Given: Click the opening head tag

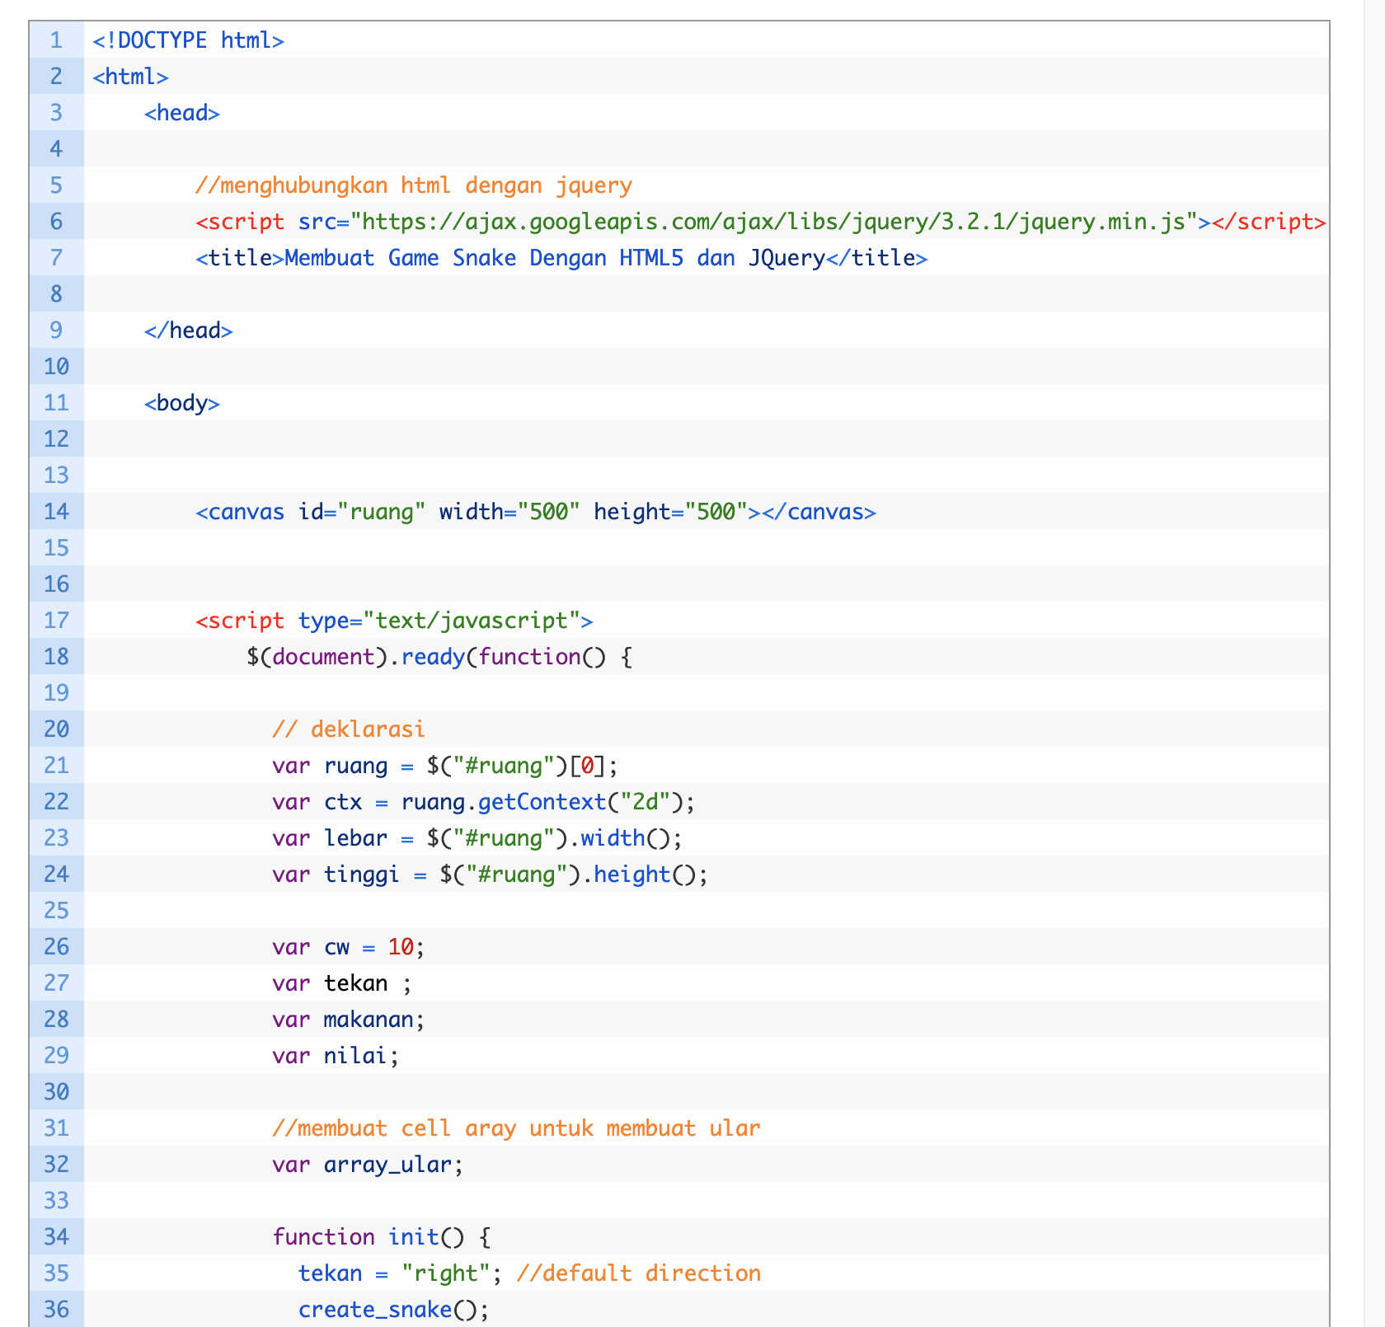Looking at the screenshot, I should point(182,113).
